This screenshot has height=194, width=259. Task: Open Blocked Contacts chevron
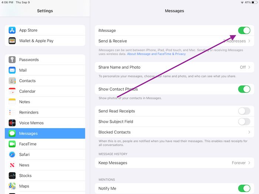point(249,132)
